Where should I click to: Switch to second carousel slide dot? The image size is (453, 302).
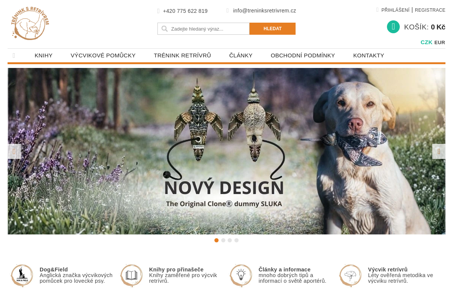tap(223, 240)
